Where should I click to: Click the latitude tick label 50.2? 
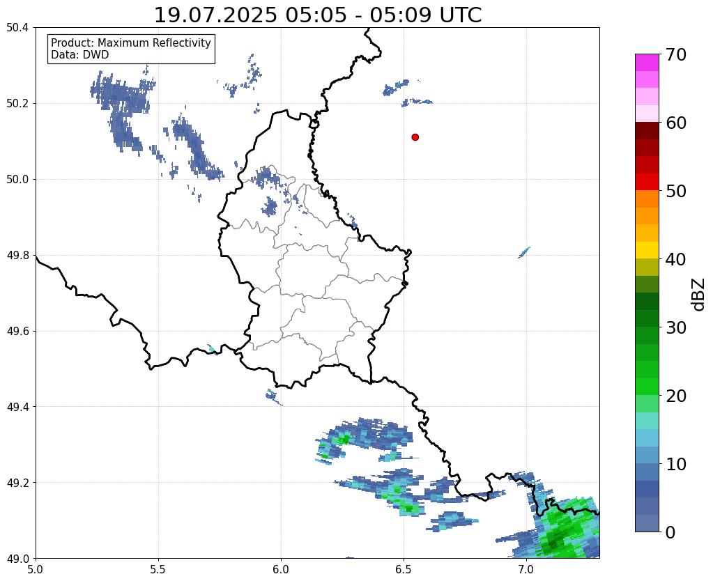click(17, 104)
